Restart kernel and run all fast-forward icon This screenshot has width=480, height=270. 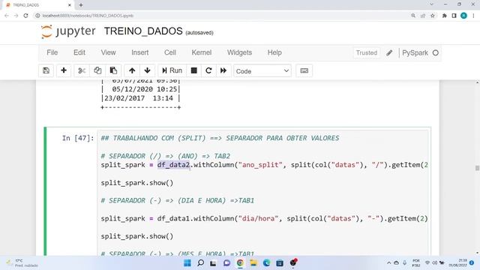click(223, 70)
